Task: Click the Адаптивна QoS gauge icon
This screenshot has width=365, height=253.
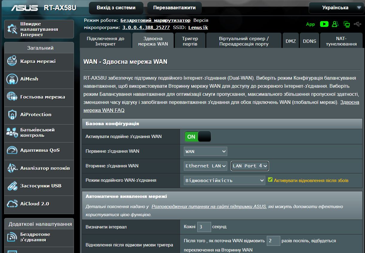Action: tap(12, 150)
